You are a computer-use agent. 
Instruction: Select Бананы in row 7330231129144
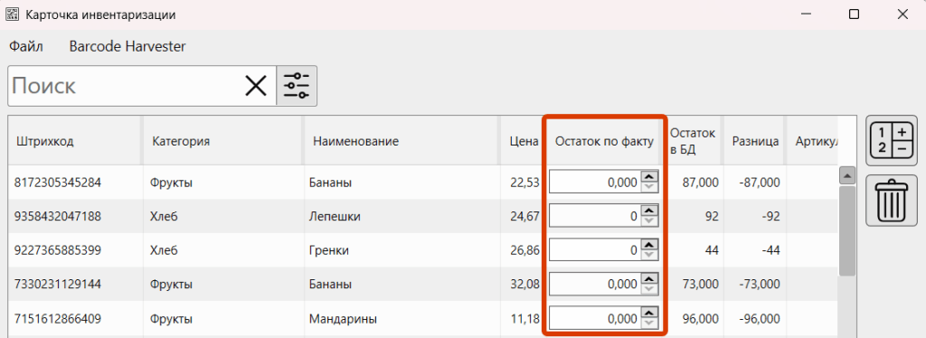pyautogui.click(x=331, y=285)
